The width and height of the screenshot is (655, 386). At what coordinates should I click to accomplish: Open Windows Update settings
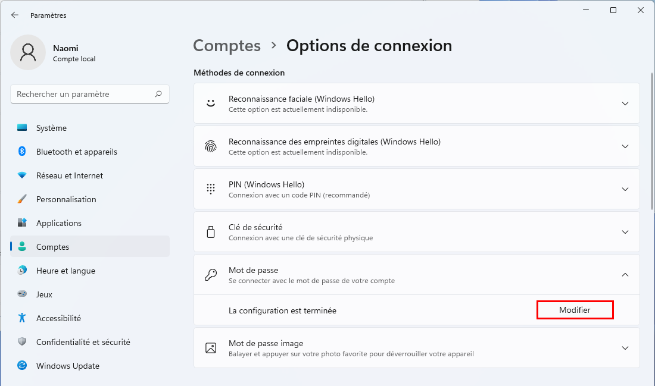90,366
